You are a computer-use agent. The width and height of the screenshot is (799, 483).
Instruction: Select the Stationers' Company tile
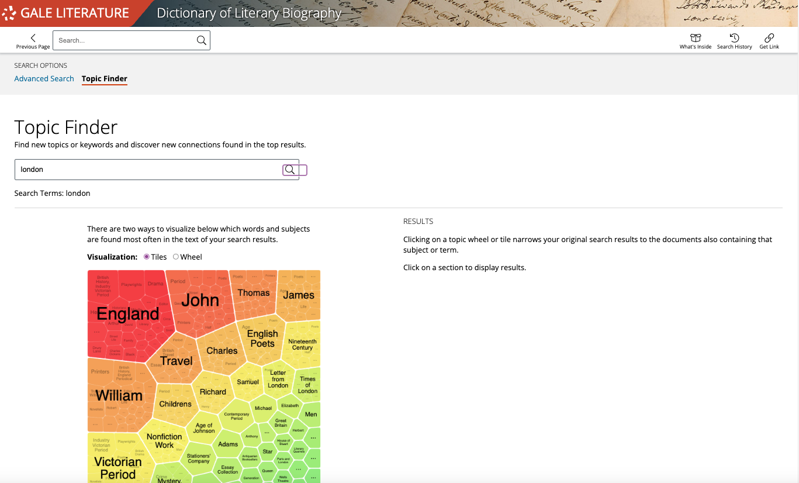[x=199, y=458]
